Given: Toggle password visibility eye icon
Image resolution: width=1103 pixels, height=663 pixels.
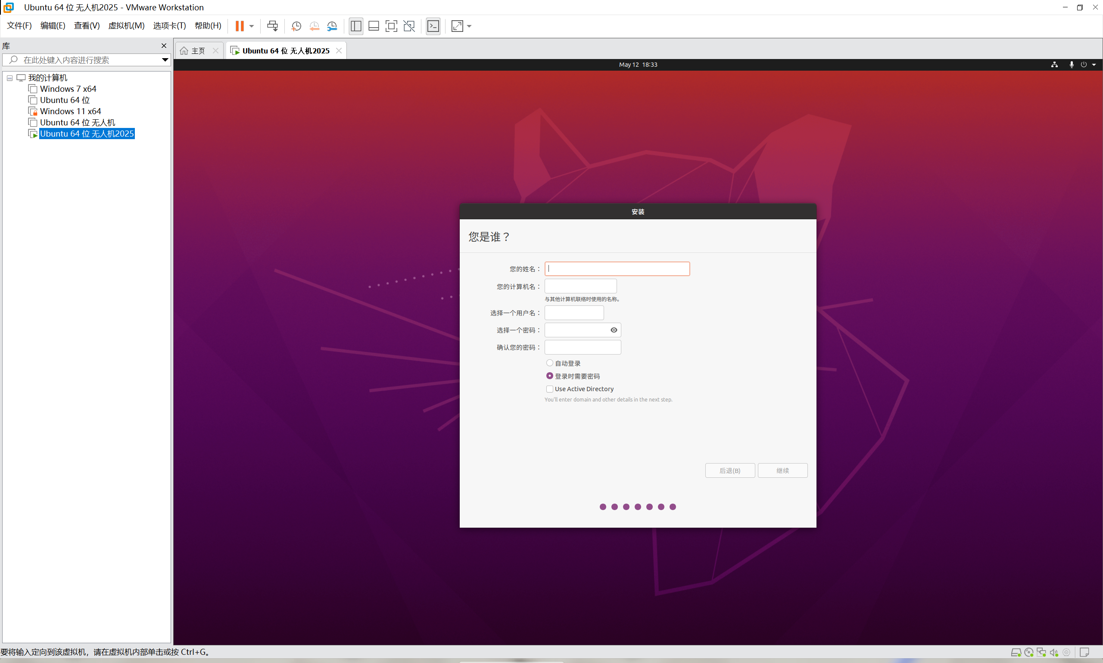Looking at the screenshot, I should (614, 330).
